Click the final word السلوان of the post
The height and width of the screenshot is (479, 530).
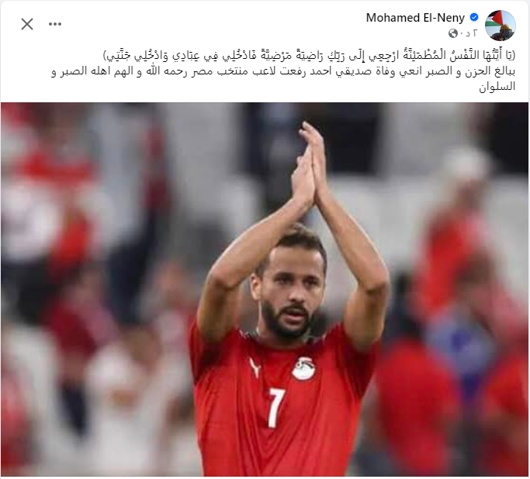tap(497, 87)
